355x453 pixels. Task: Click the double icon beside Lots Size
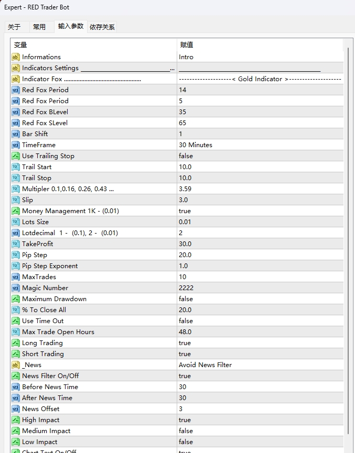tap(15, 222)
